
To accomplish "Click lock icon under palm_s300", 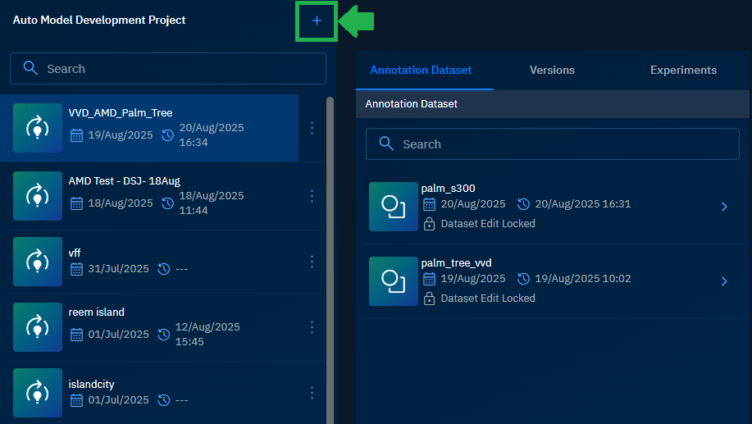I will [429, 224].
